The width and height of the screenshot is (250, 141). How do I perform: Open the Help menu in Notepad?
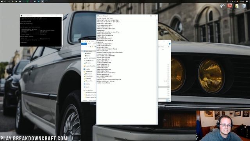tap(111, 18)
